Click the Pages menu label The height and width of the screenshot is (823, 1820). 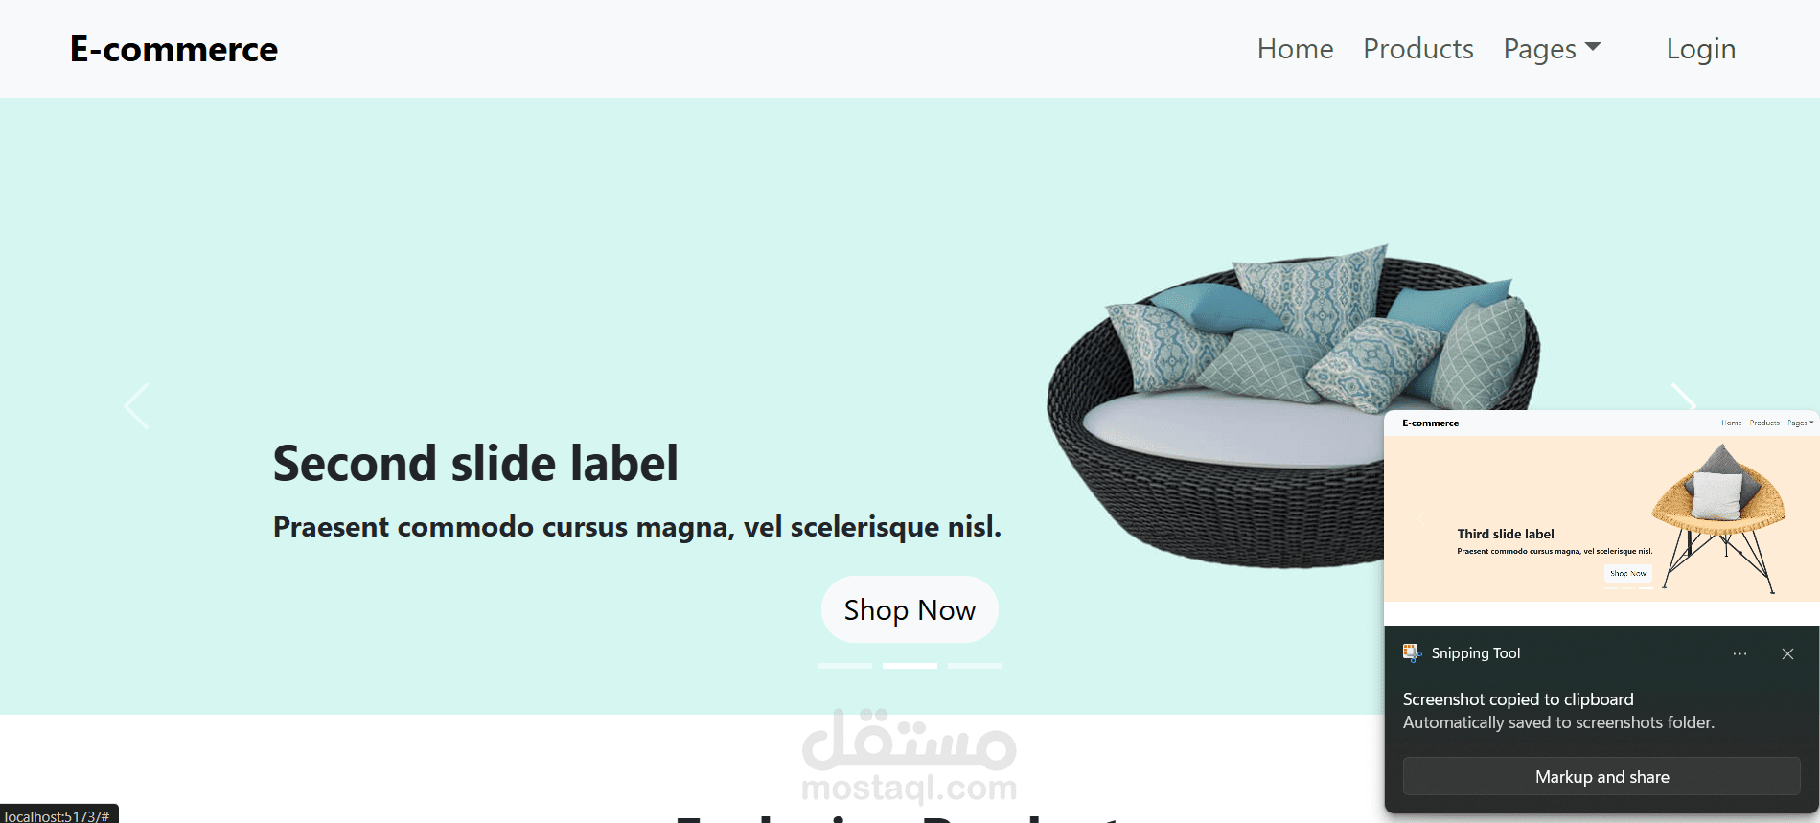pyautogui.click(x=1539, y=49)
